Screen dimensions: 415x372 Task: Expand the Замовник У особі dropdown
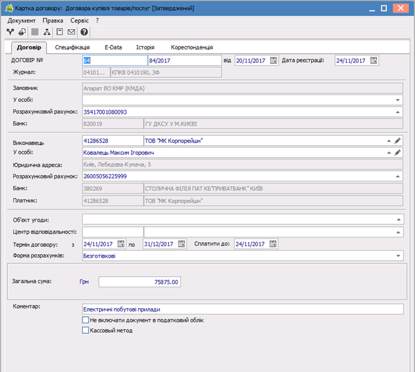[398, 100]
